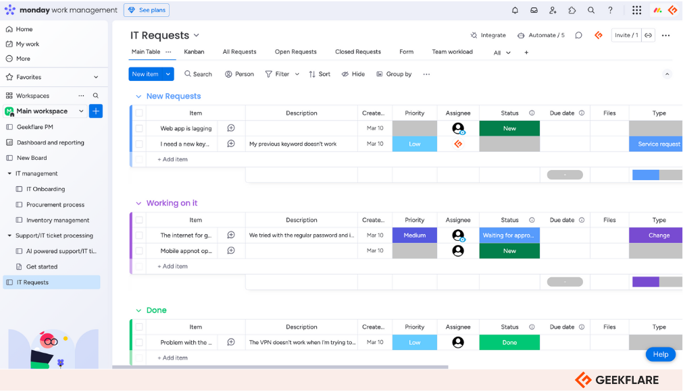This screenshot has height=392, width=683.
Task: Click the invite members icon in top bar
Action: point(553,10)
